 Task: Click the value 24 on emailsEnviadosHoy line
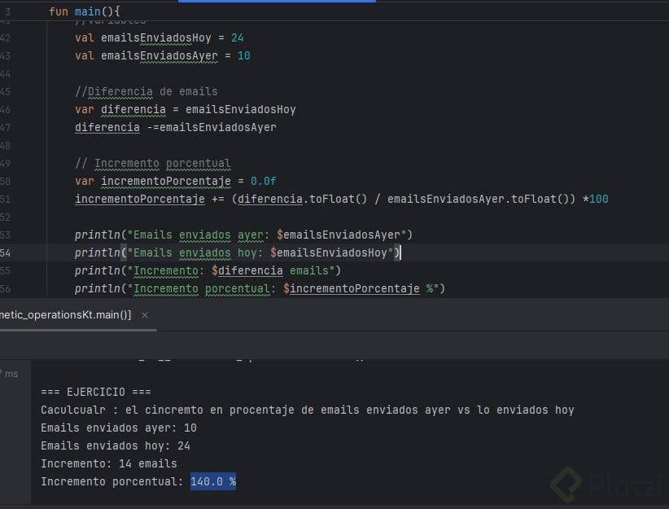[237, 37]
